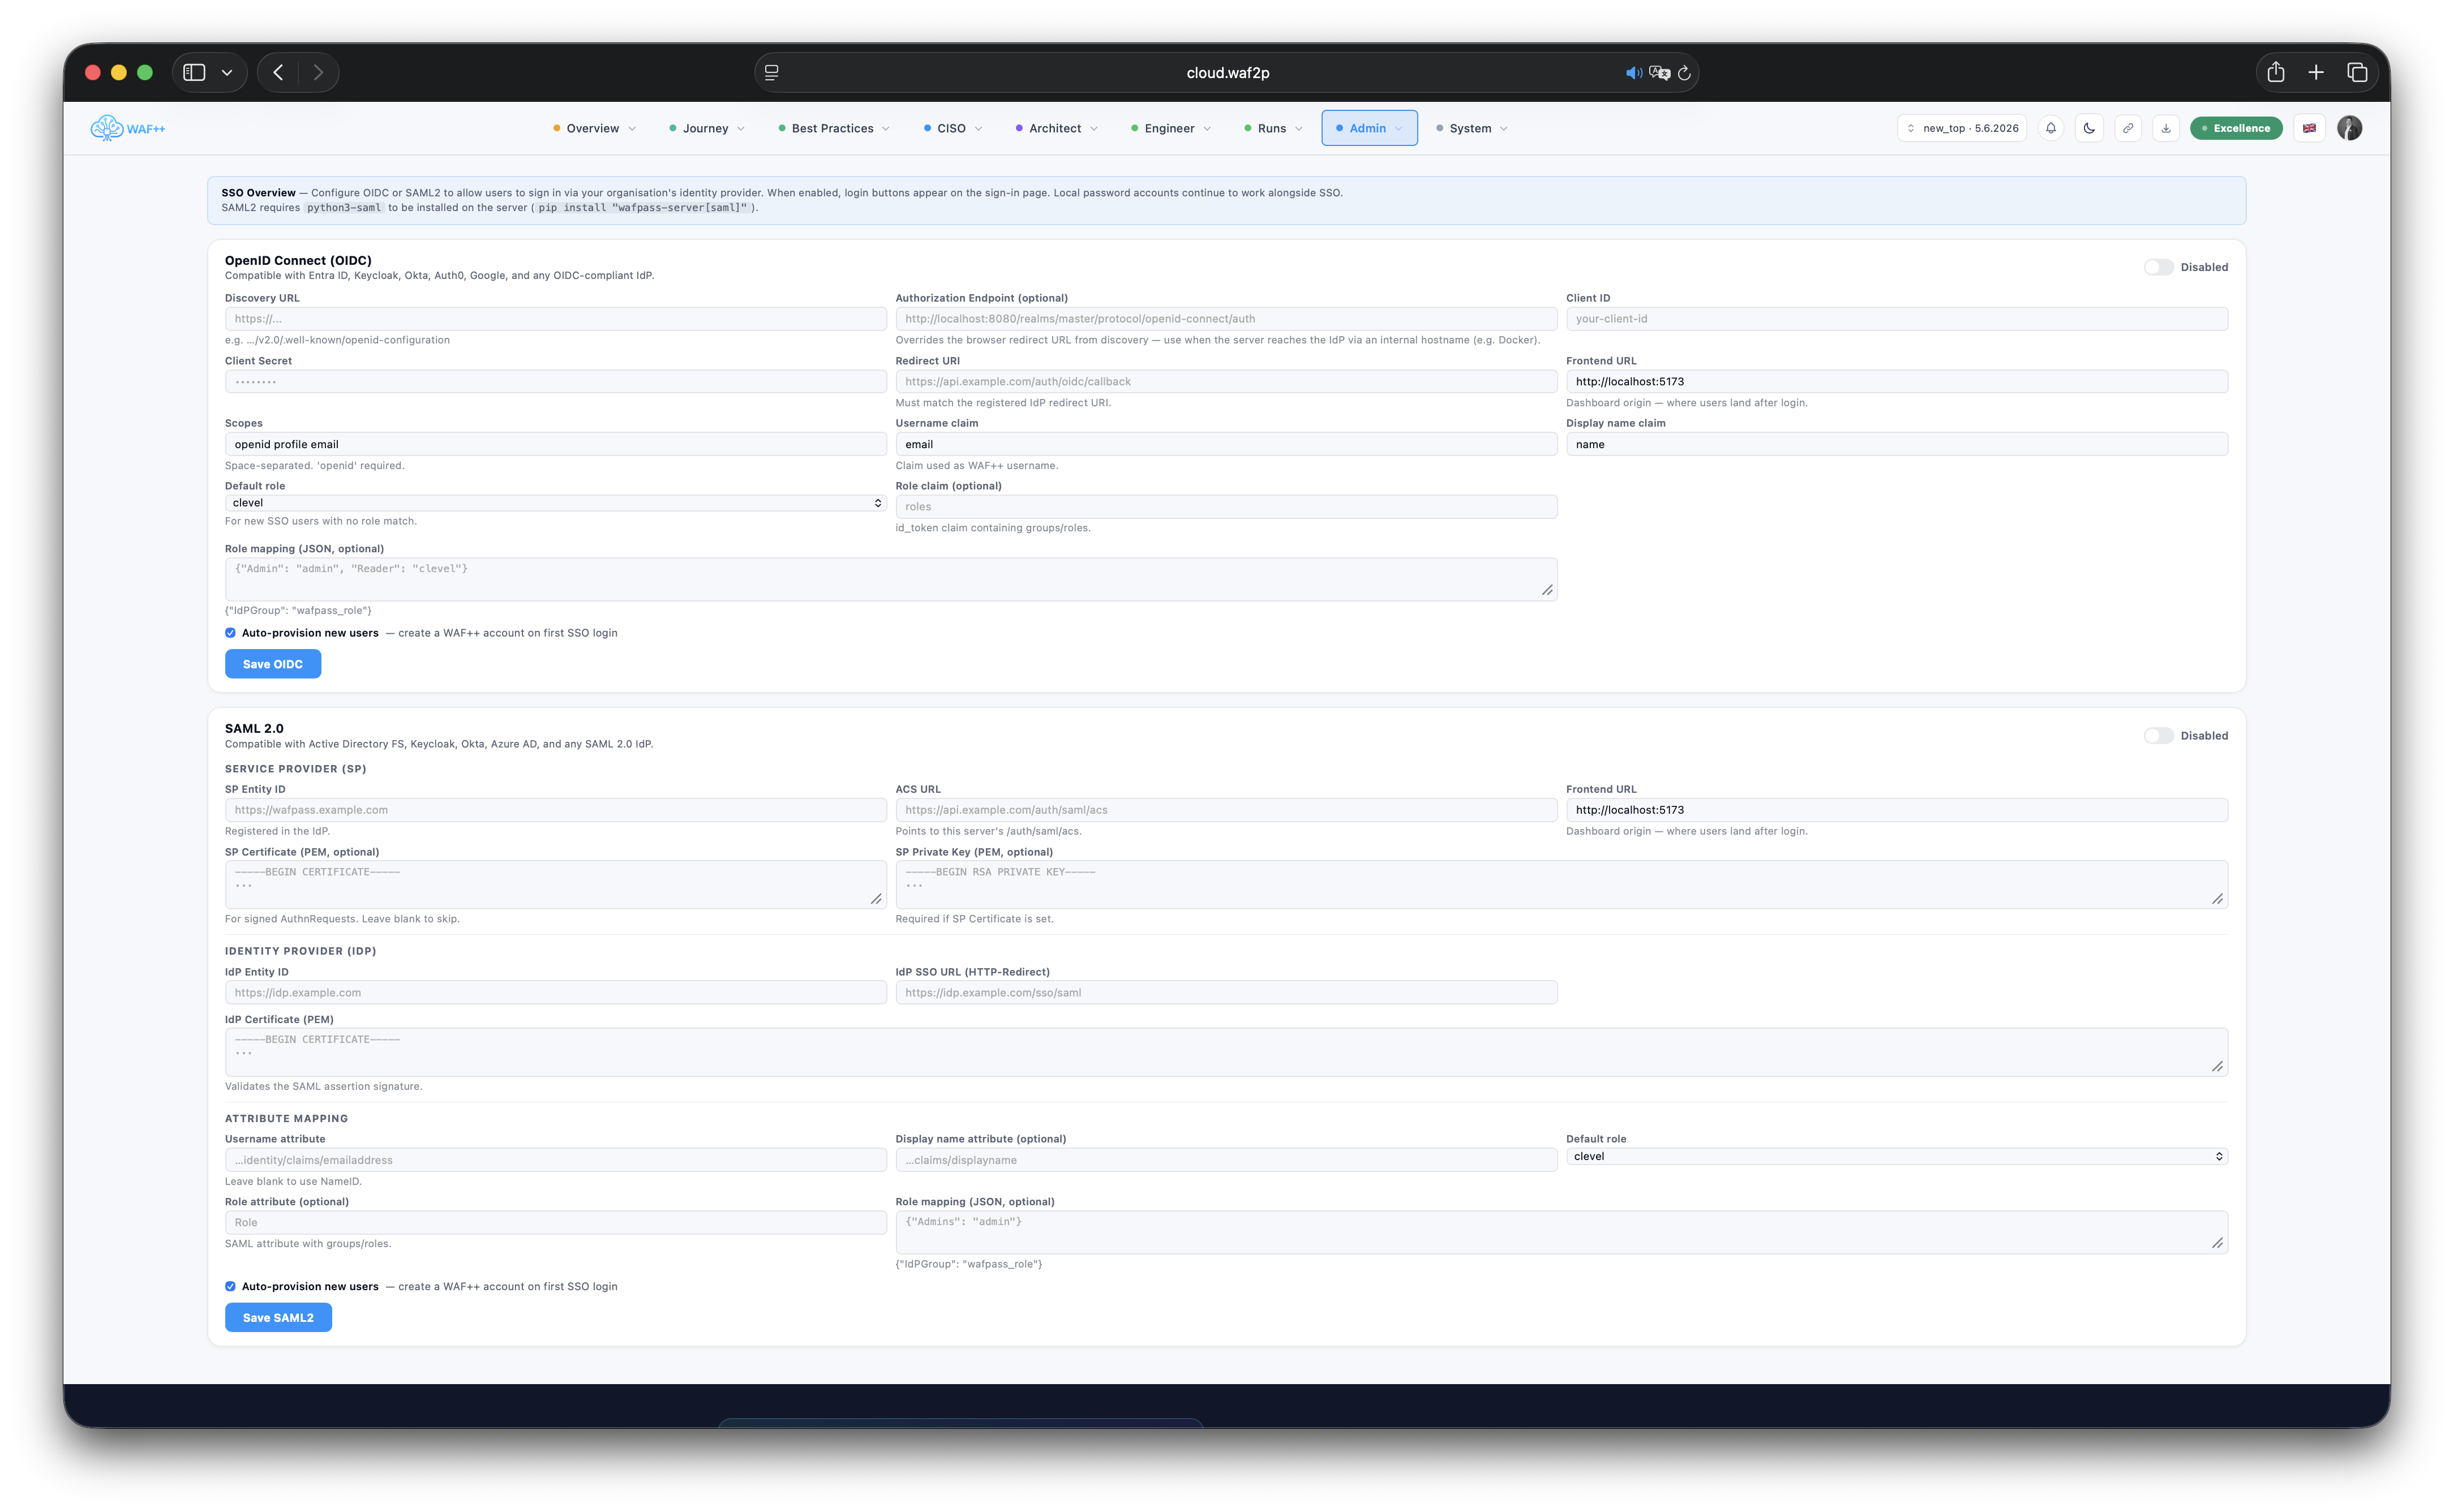Click the download icon in header
The image size is (2454, 1512).
2166,128
